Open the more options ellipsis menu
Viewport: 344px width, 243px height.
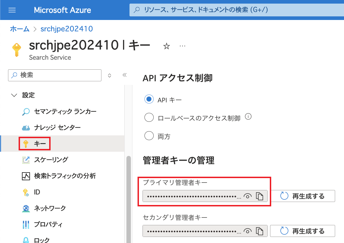click(182, 46)
